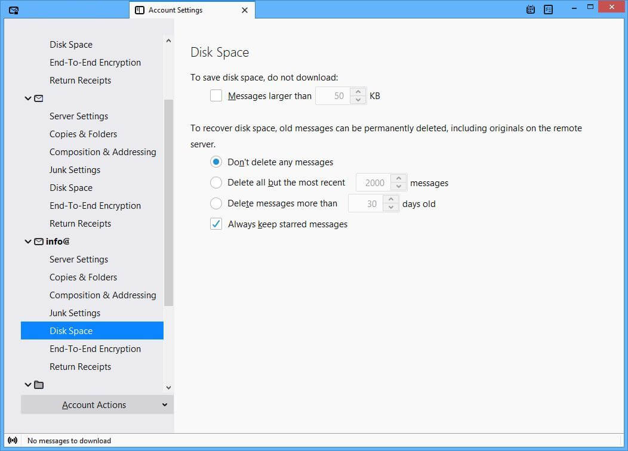Click the envelope icon of the info@ account

(39, 241)
